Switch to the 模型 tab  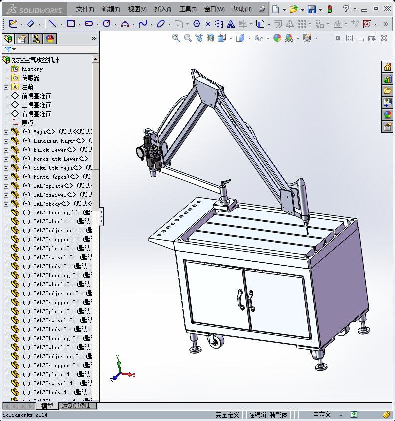tap(47, 406)
